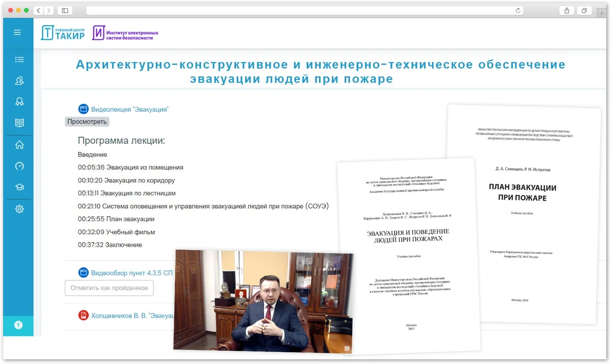Click 00:37:32 Заключение line
This screenshot has height=364, width=611.
(110, 245)
